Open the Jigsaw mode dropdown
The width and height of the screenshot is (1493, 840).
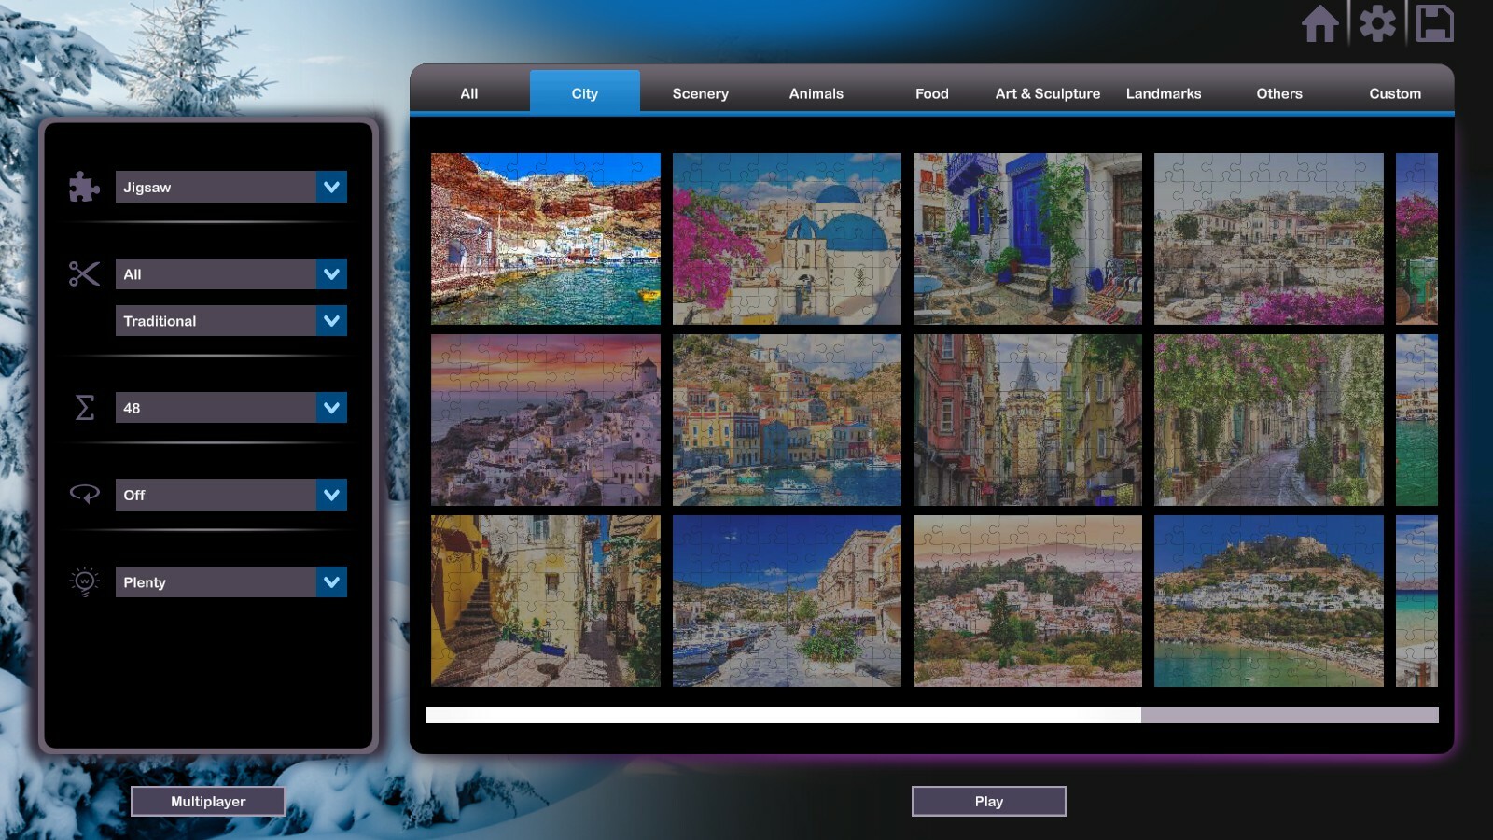[x=230, y=187]
